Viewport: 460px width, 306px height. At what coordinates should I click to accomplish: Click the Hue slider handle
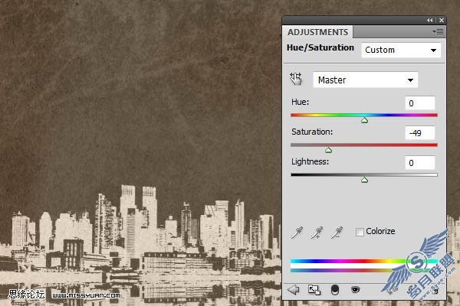(x=364, y=120)
